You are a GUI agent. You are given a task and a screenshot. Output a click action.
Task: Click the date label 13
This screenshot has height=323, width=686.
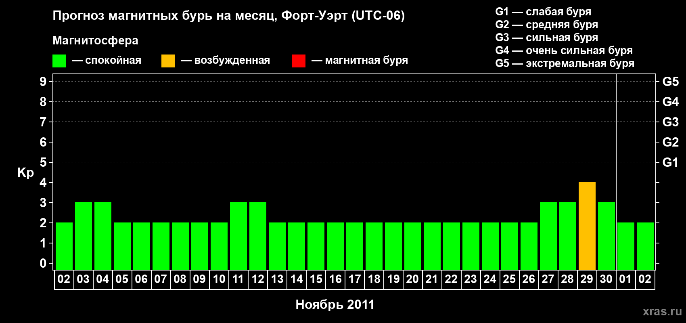tap(277, 279)
